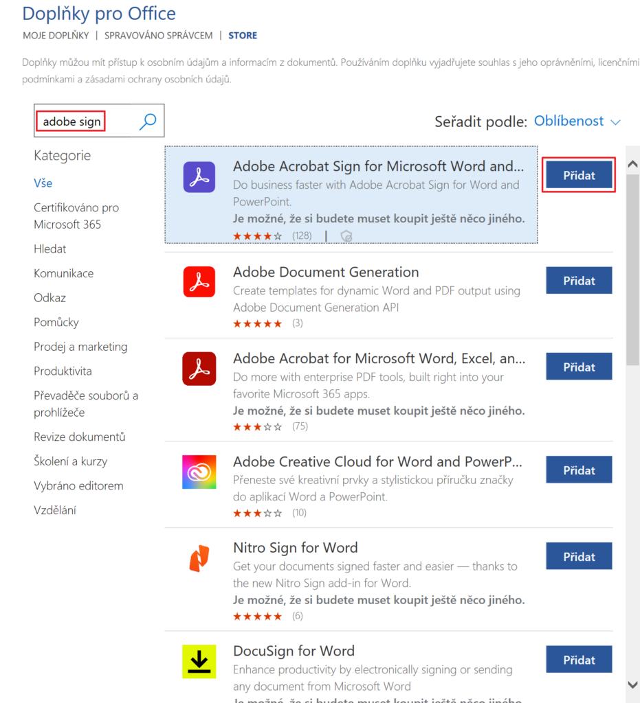Click Přidat for Adobe Creative Cloud
This screenshot has width=640, height=703.
click(579, 470)
